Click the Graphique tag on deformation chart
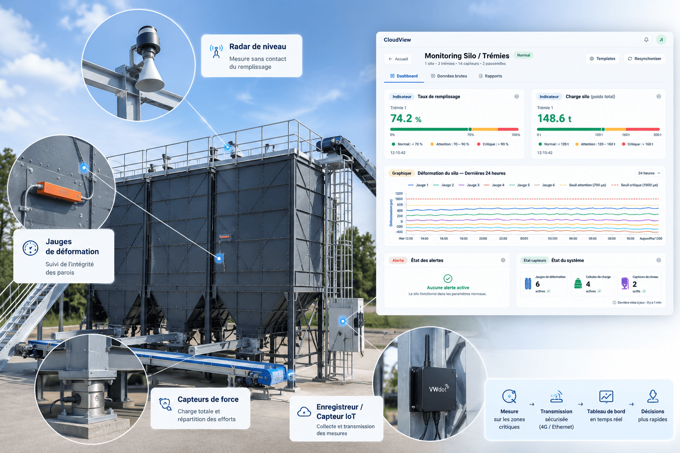The image size is (680, 453). point(402,173)
